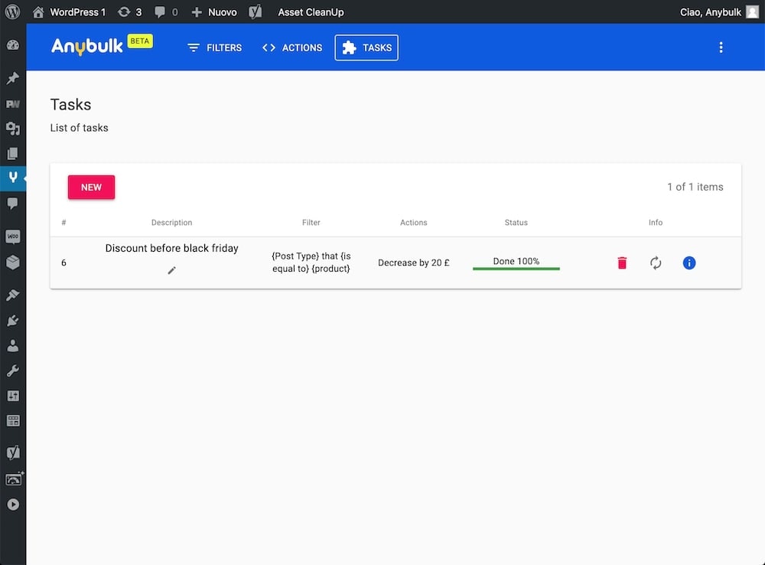
Task: Open the Appearance brush sidebar icon
Action: point(13,295)
